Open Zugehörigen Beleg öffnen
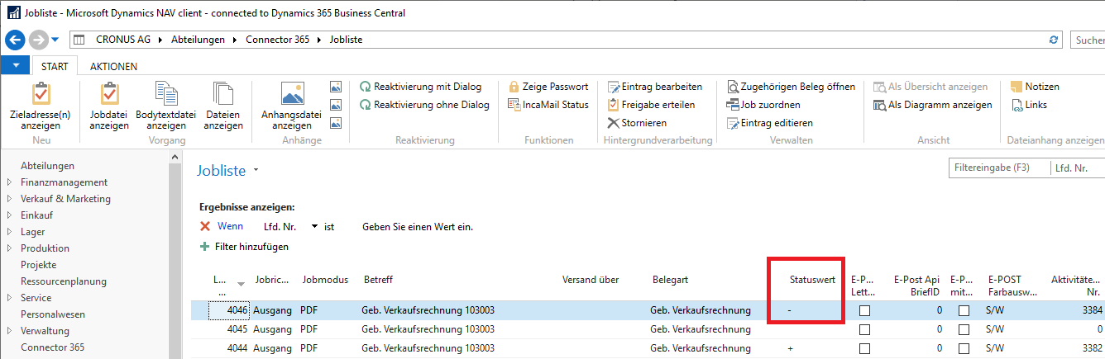This screenshot has height=359, width=1105. (791, 87)
